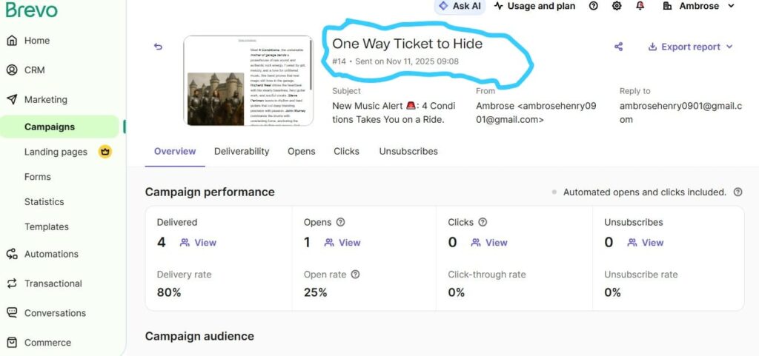Viewport: 759px width, 356px height.
Task: Click the email preview scrollbar
Action: click(x=311, y=65)
